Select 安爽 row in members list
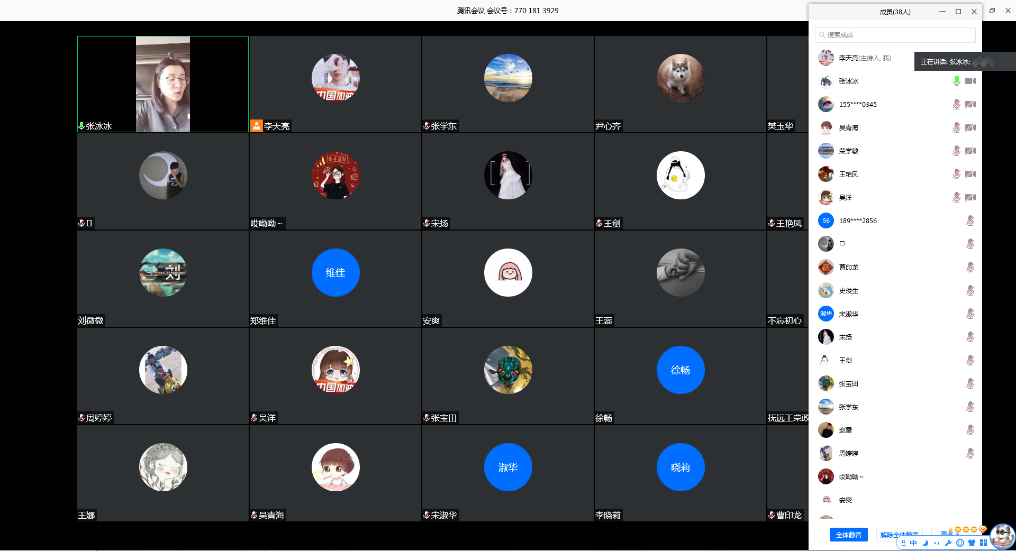 coord(895,500)
